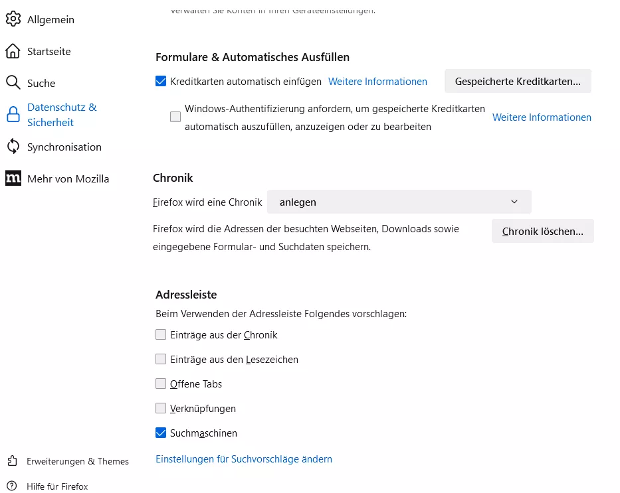
Task: Enable Windows-Authentifizierung anfordern checkbox
Action: tap(175, 117)
